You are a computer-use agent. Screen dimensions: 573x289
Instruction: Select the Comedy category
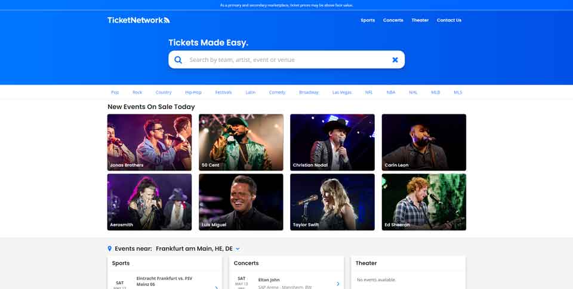[x=278, y=92]
